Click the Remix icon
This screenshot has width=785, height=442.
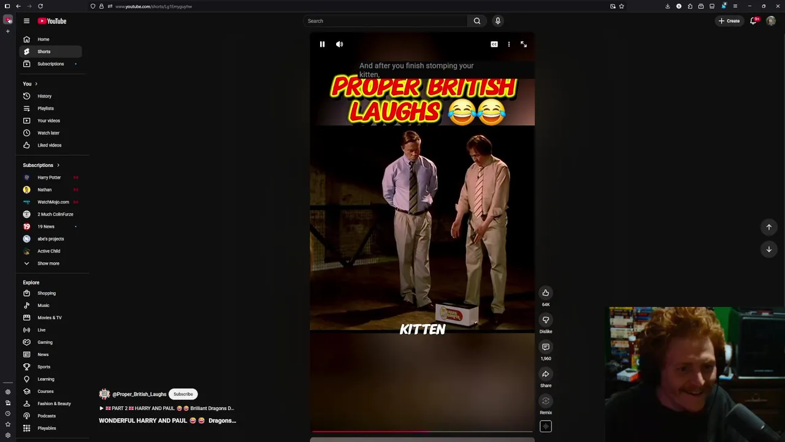[x=545, y=401]
